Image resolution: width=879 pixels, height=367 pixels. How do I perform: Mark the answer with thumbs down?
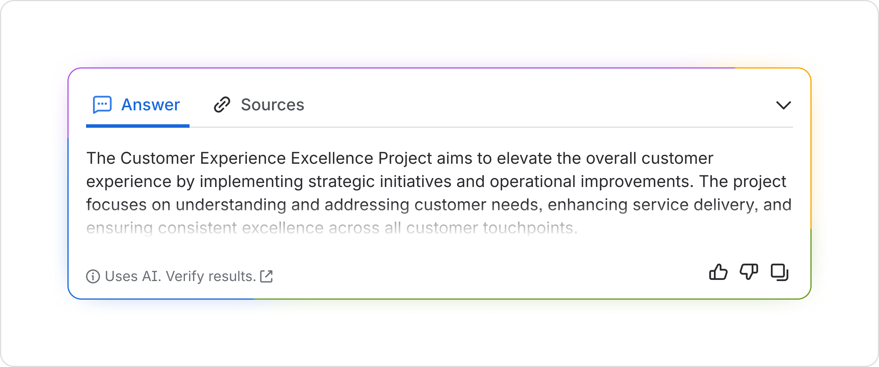tap(749, 272)
